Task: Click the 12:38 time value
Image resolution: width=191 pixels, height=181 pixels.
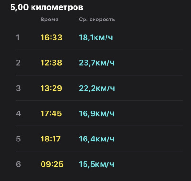Action: pyautogui.click(x=52, y=63)
